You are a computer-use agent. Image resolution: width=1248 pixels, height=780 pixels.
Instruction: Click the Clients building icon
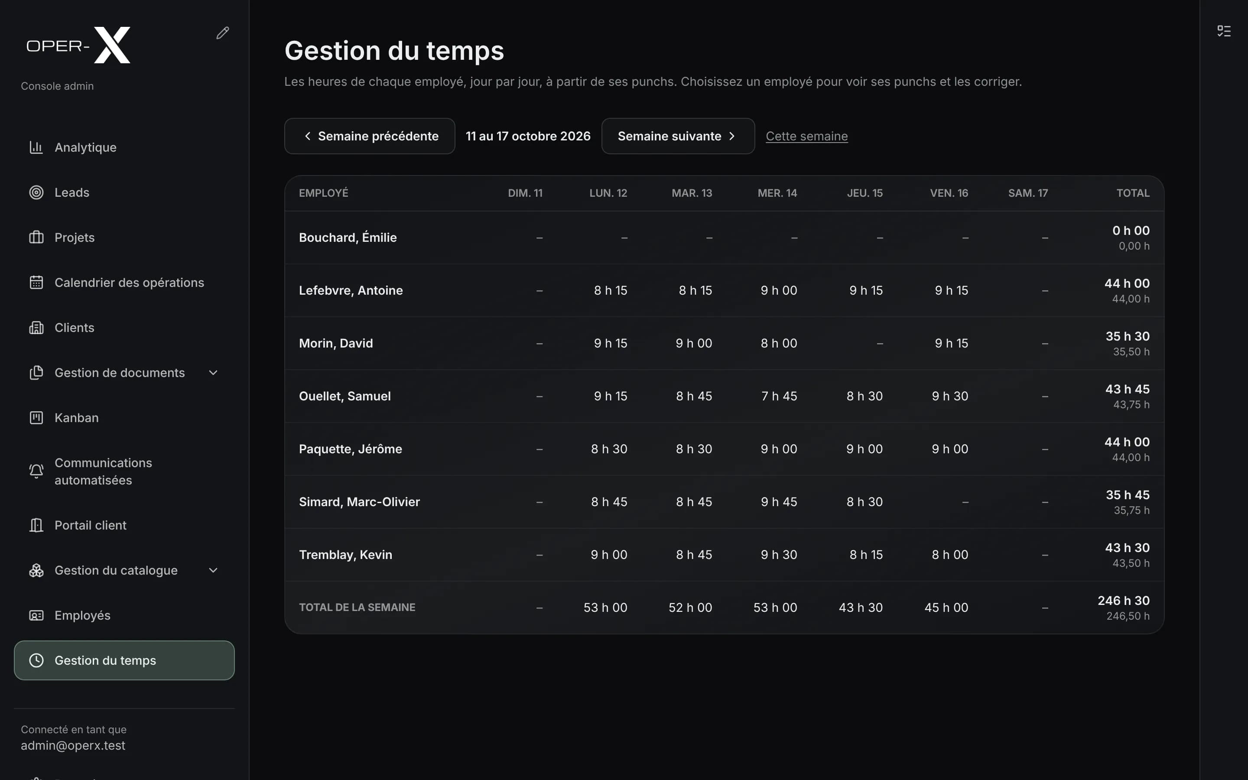coord(36,328)
